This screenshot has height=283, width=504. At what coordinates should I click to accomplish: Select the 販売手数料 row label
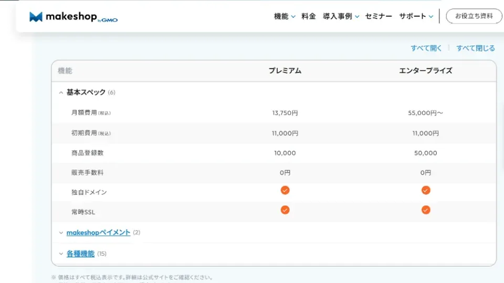tap(88, 172)
